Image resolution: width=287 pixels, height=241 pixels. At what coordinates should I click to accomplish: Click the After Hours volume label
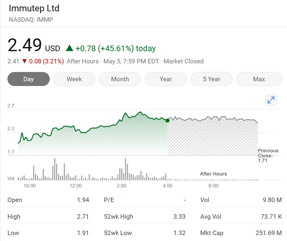point(213,174)
